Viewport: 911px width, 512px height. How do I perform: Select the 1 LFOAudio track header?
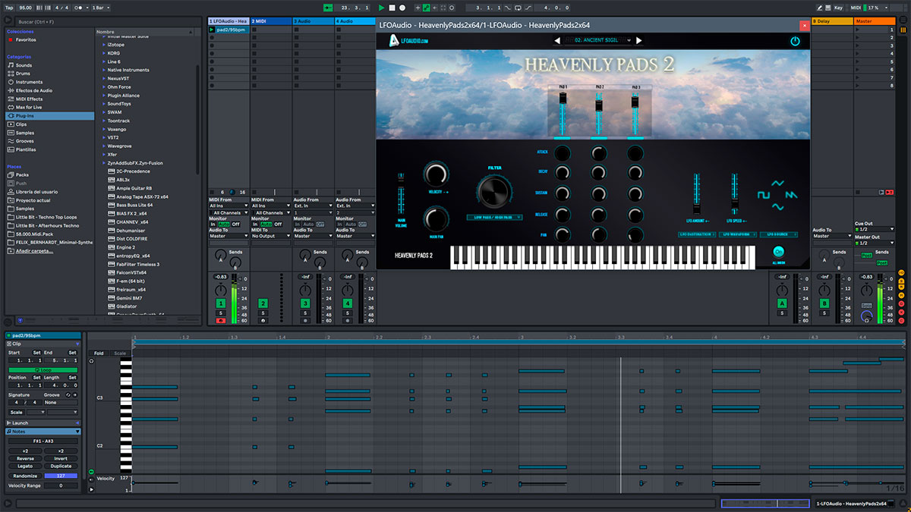(x=228, y=21)
